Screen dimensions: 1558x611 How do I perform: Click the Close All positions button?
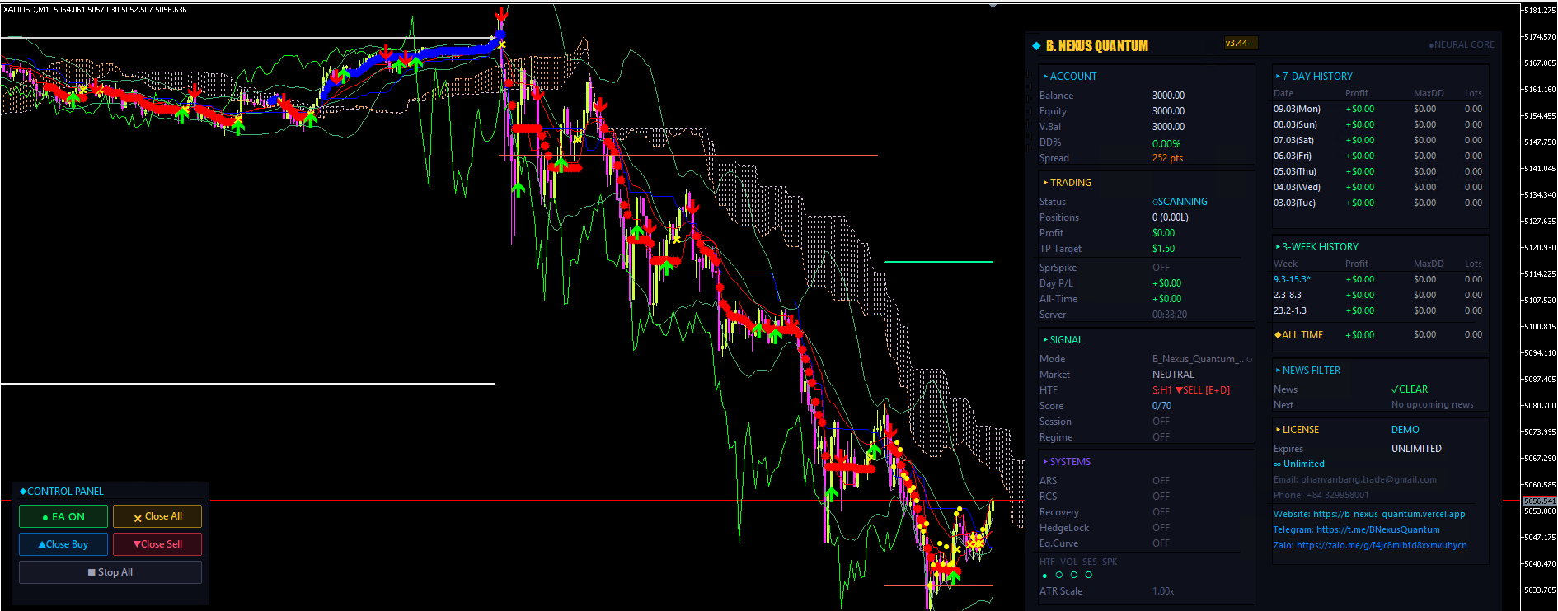[157, 516]
